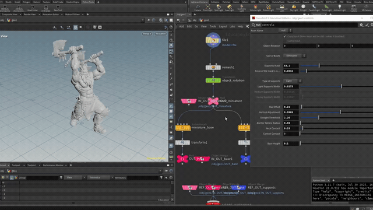
Task: Open the Type of supports dropdown
Action: [293, 81]
